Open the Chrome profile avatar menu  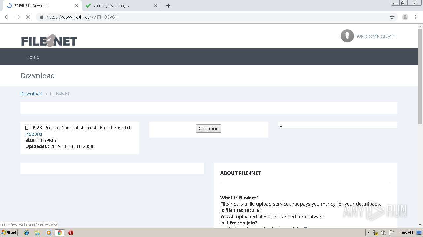pyautogui.click(x=405, y=17)
